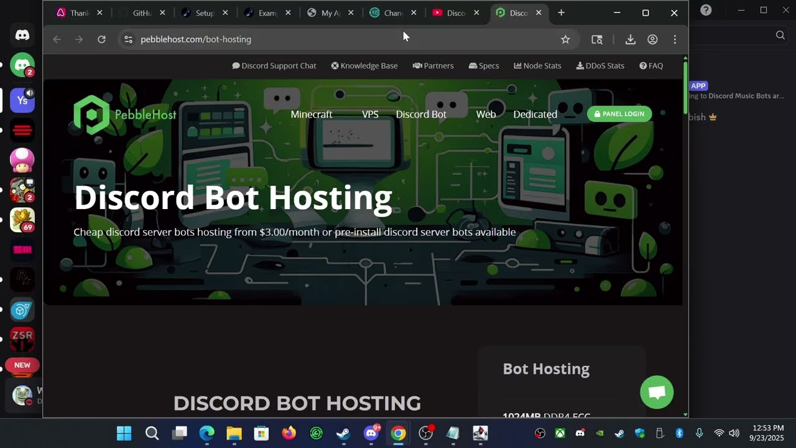
Task: Switch to the YouTube Disco tab
Action: (x=456, y=12)
